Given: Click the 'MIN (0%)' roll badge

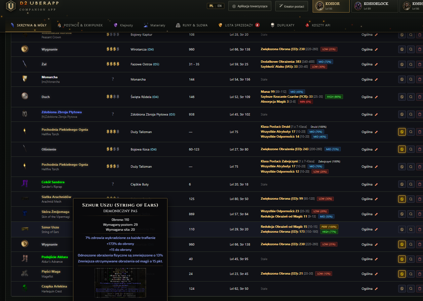Looking at the screenshot, I should pyautogui.click(x=305, y=102).
